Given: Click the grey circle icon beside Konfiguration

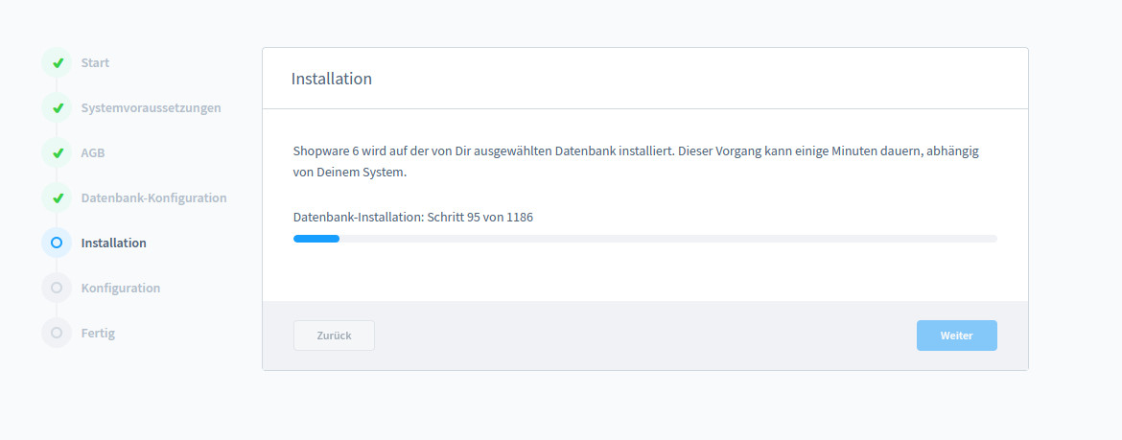Looking at the screenshot, I should pyautogui.click(x=57, y=289).
